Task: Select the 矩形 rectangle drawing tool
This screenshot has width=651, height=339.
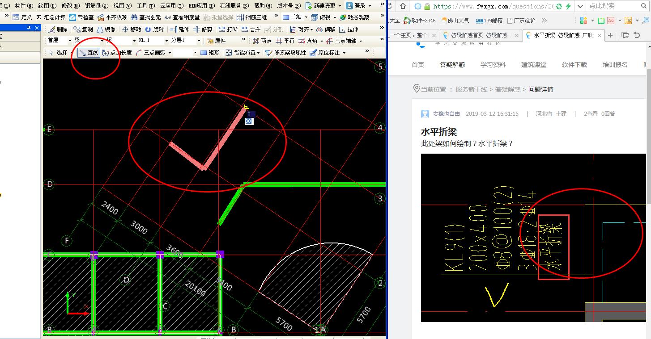Action: (x=210, y=52)
